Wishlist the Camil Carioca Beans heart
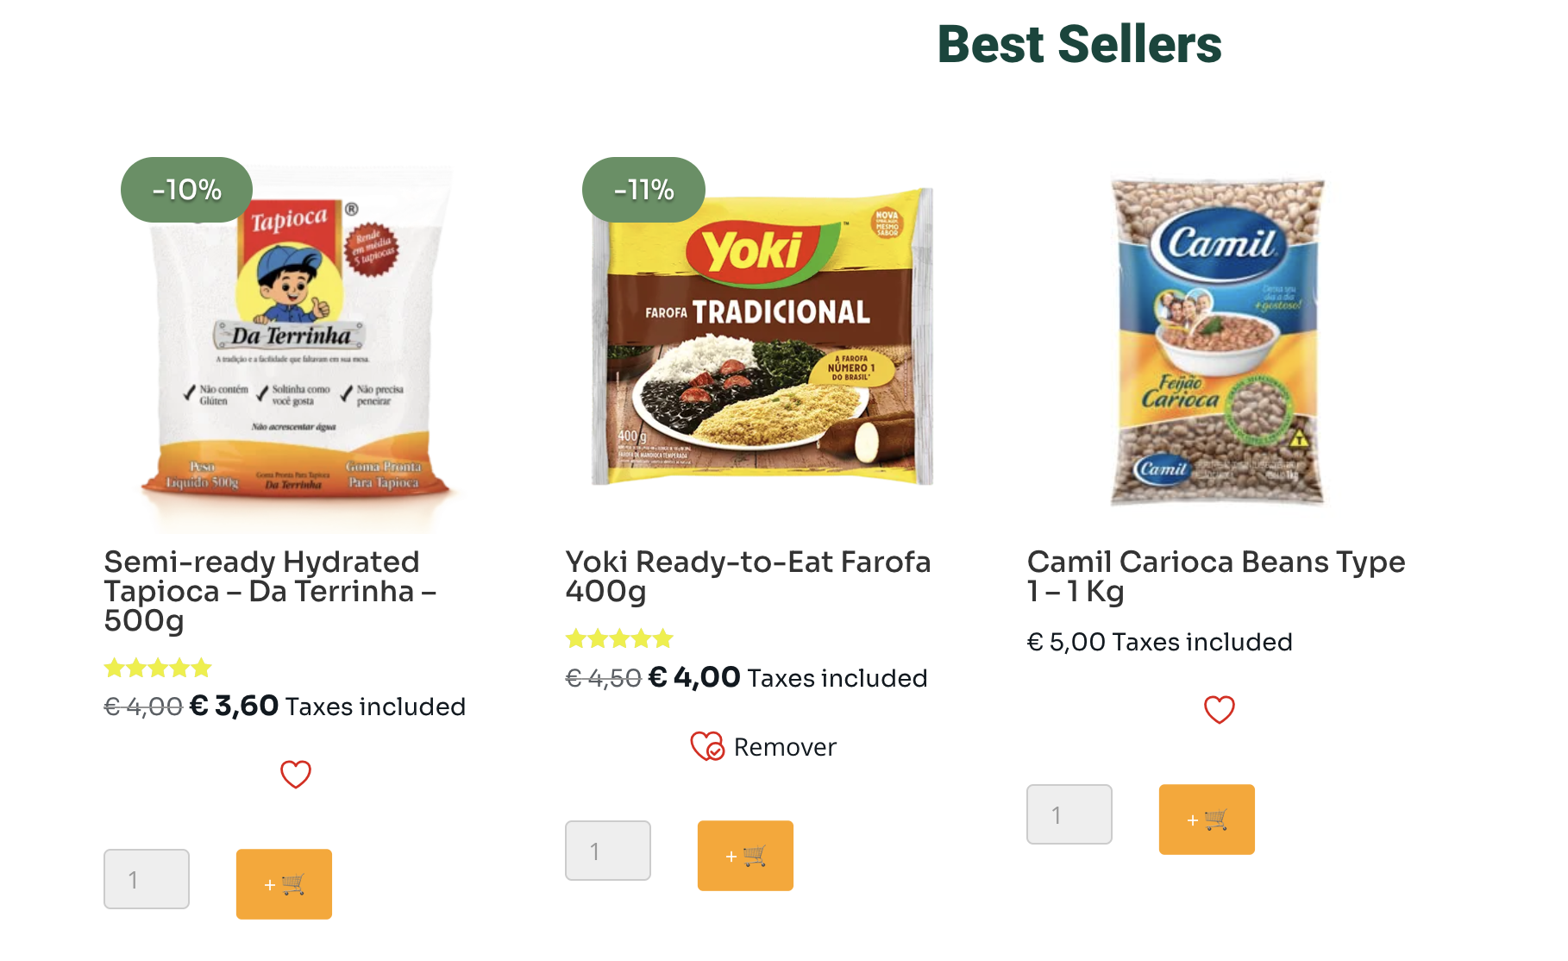 [x=1220, y=709]
